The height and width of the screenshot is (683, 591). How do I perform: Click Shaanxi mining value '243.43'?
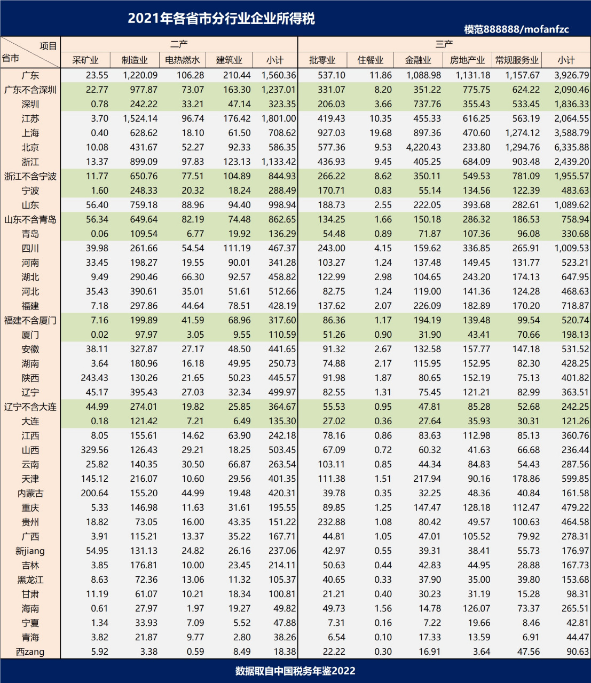click(94, 378)
